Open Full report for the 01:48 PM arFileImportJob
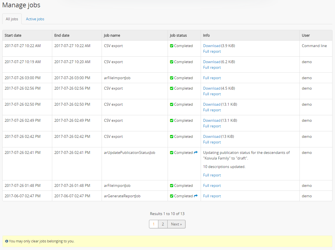Viewport: 335px width, 250px height. click(x=212, y=185)
